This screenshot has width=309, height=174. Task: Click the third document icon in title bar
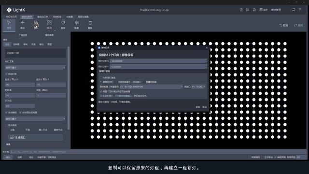(254, 10)
